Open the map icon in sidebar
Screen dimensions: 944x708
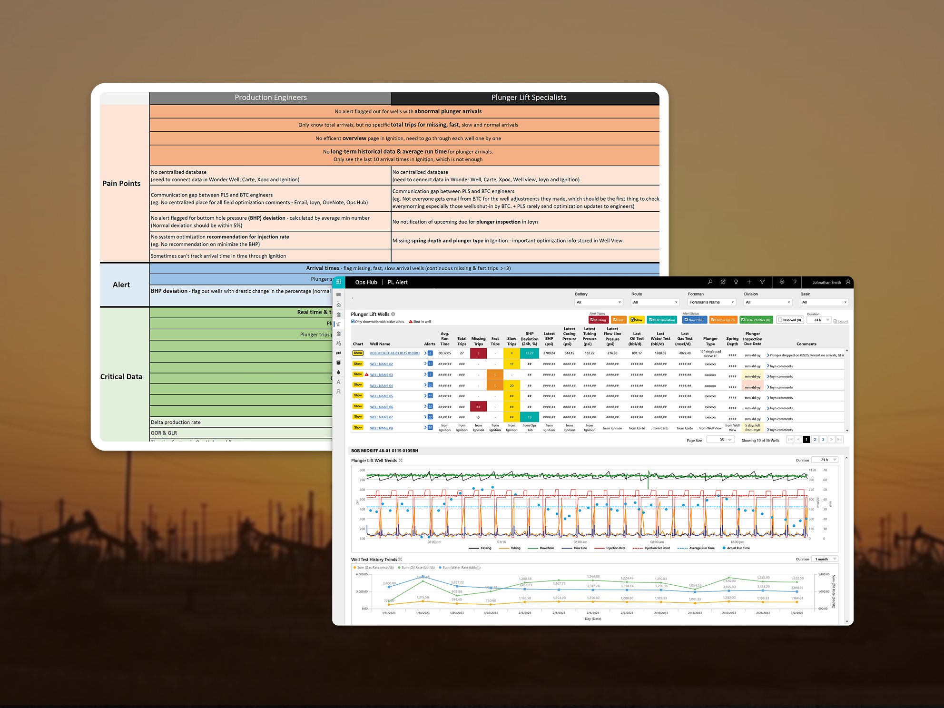(x=339, y=353)
